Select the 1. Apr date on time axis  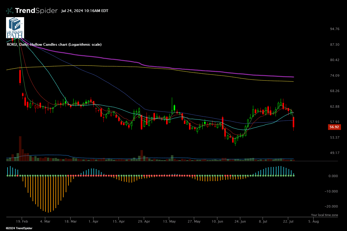pos(93,221)
